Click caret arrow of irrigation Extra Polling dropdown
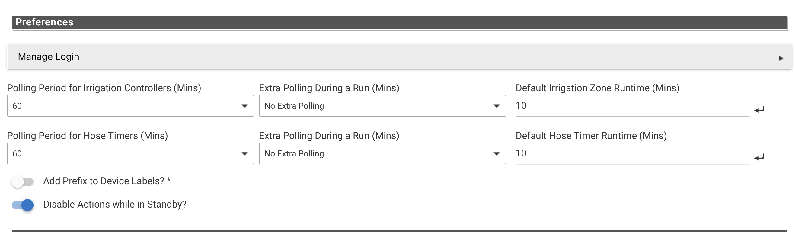 coord(496,106)
